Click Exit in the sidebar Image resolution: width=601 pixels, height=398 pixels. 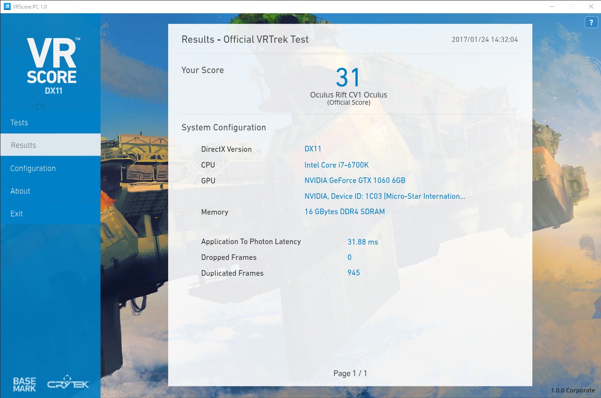17,214
